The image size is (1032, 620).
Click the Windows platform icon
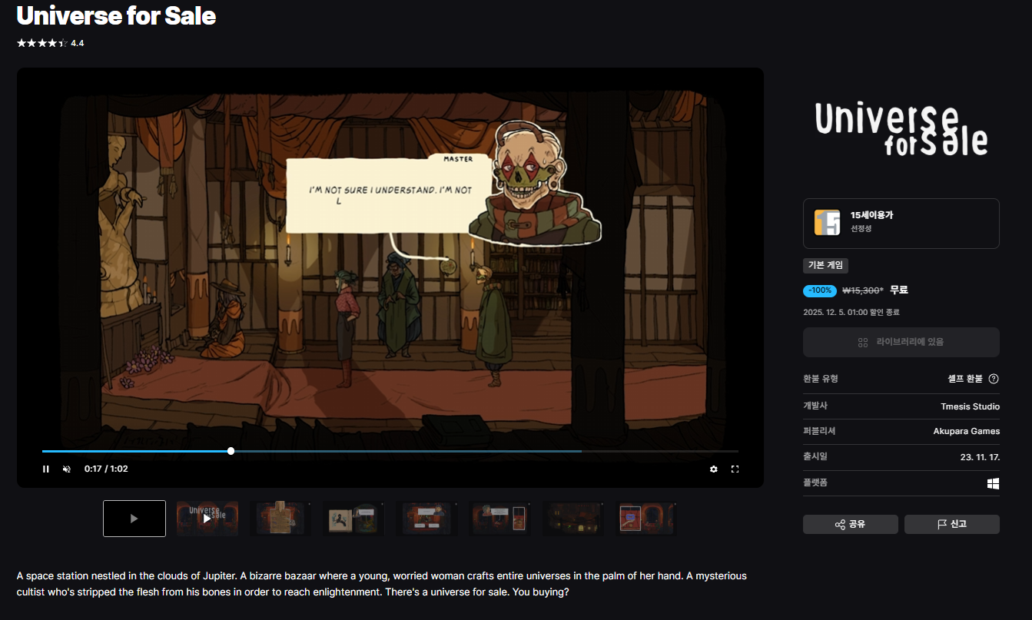click(993, 483)
